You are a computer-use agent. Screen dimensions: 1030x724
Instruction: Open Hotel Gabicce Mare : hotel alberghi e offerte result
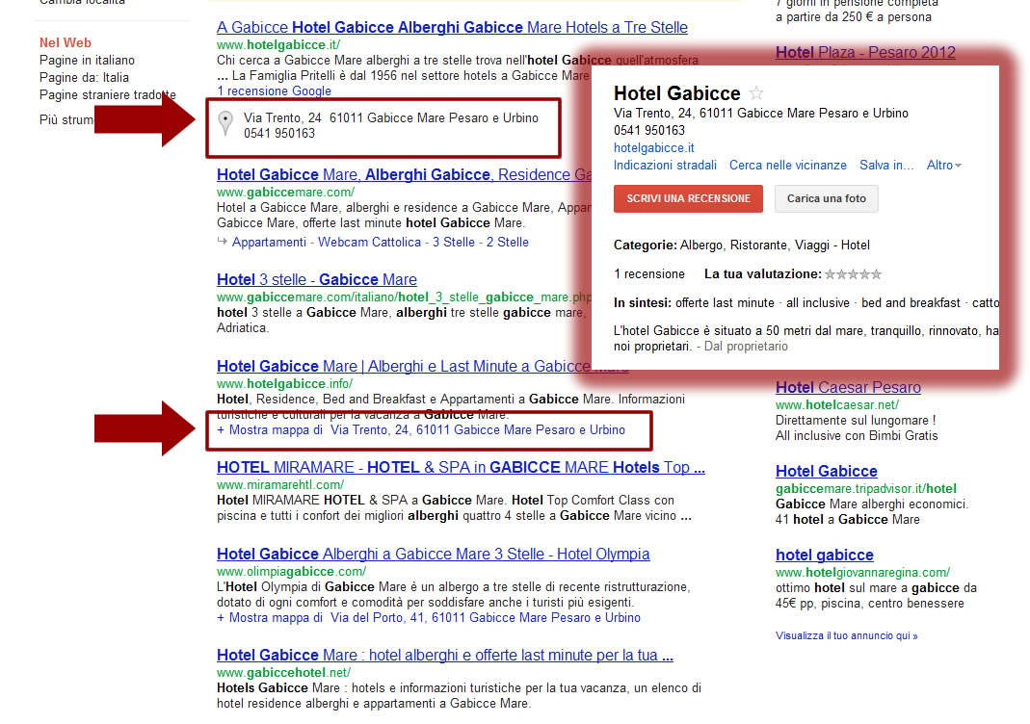pos(445,655)
